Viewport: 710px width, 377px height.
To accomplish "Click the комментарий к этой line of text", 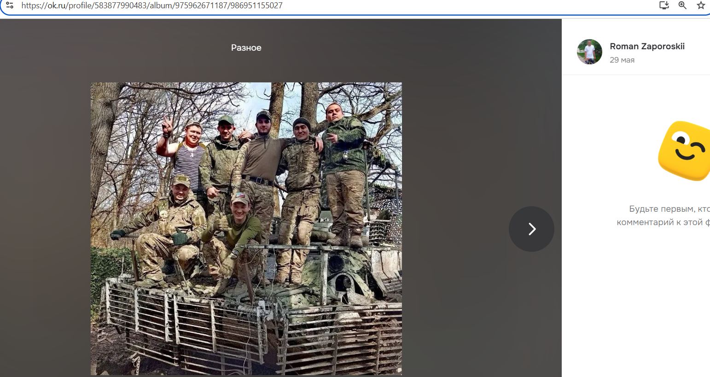I will click(x=663, y=222).
